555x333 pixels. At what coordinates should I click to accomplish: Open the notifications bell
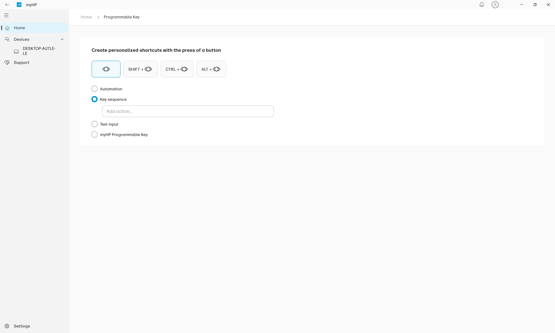[482, 5]
